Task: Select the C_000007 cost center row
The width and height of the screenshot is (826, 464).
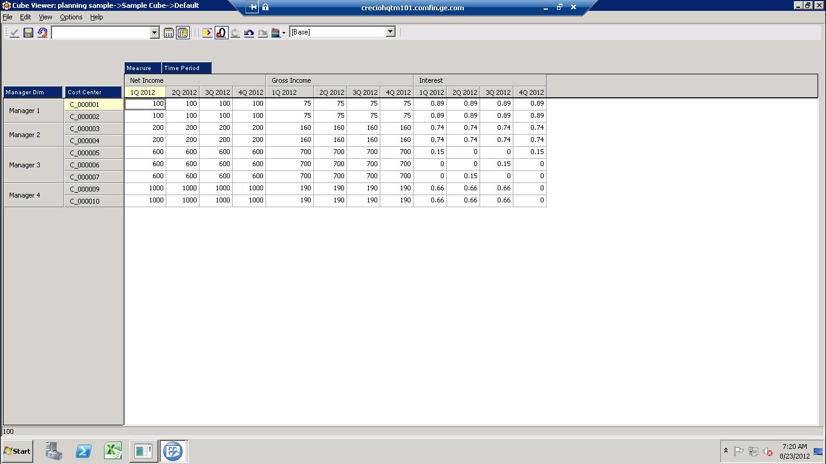Action: (x=94, y=177)
